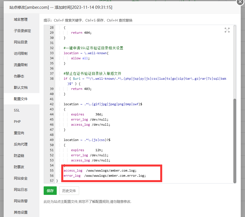Click the 'expires 30d;' line
The height and width of the screenshot is (217, 245).
[x=87, y=114]
